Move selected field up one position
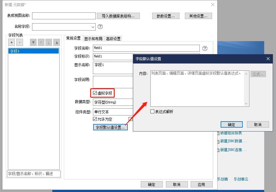This screenshot has width=276, height=192. pos(41,43)
